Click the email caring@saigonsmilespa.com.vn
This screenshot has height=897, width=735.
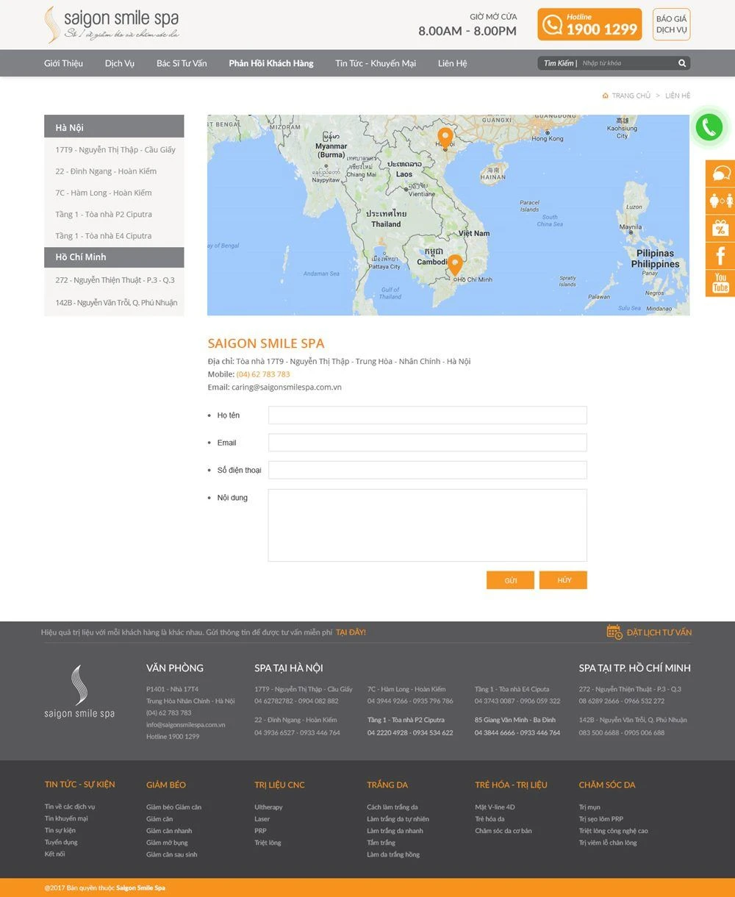coord(287,387)
